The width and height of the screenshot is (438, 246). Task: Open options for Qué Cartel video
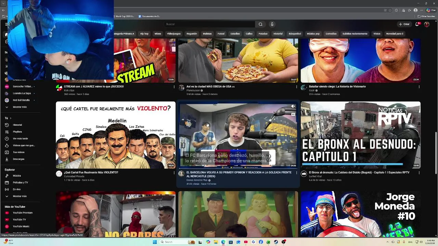click(x=174, y=173)
